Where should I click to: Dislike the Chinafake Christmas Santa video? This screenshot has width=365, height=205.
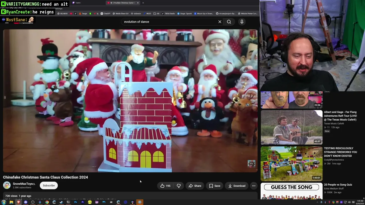pyautogui.click(x=179, y=186)
